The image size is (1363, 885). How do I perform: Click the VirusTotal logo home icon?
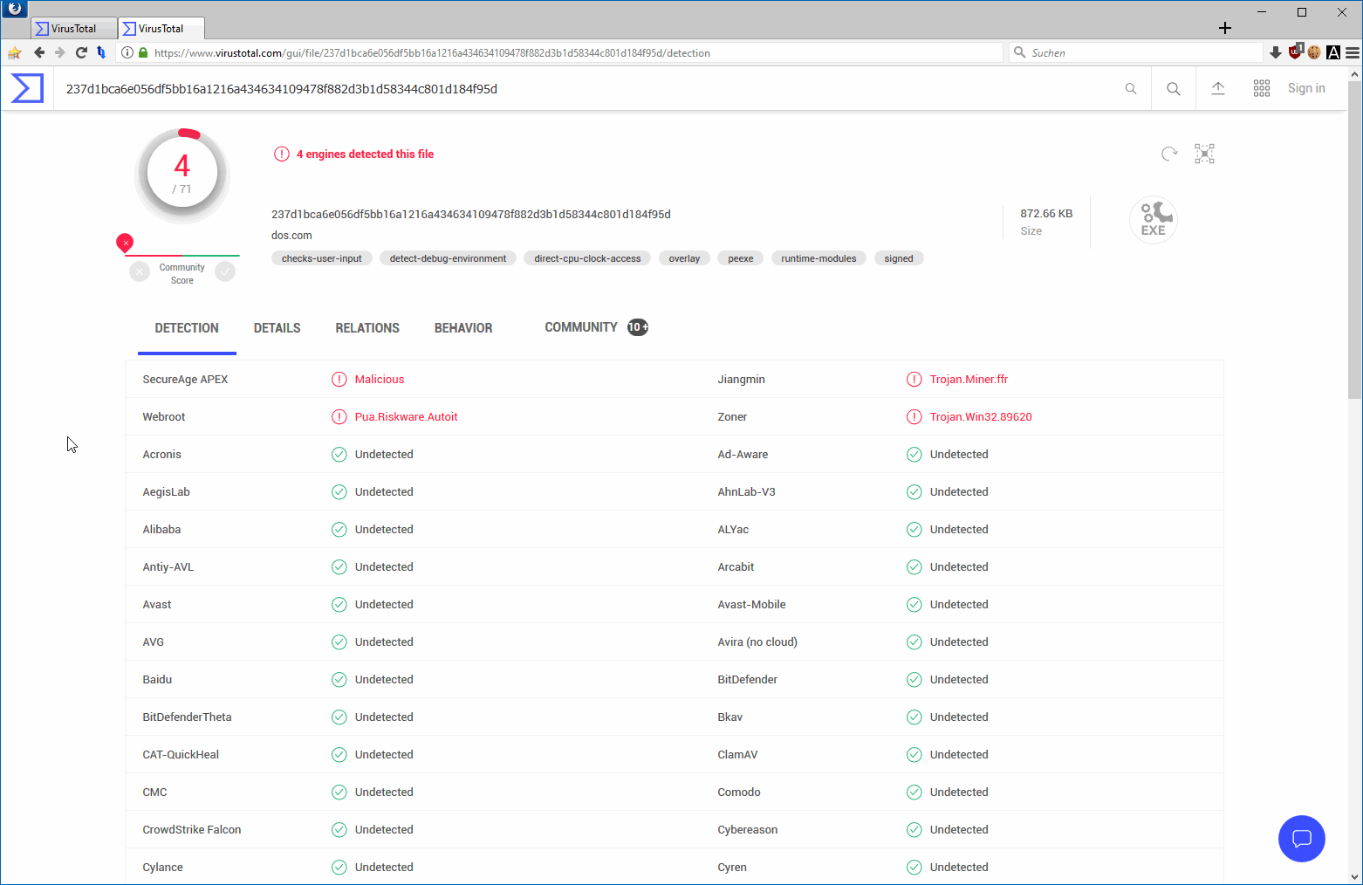point(27,88)
